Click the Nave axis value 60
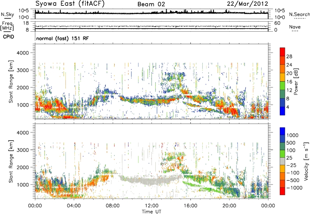310x214 pixels. 277,23
